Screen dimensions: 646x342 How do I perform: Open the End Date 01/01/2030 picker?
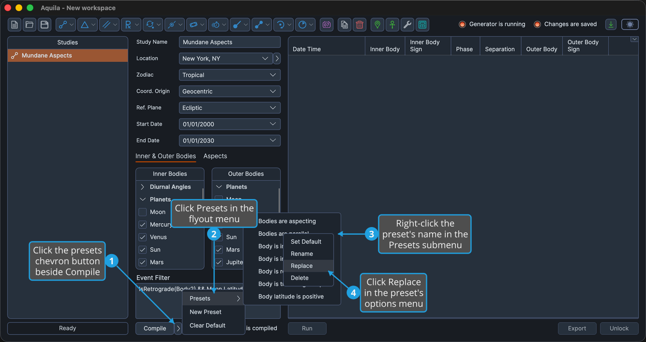pos(229,141)
